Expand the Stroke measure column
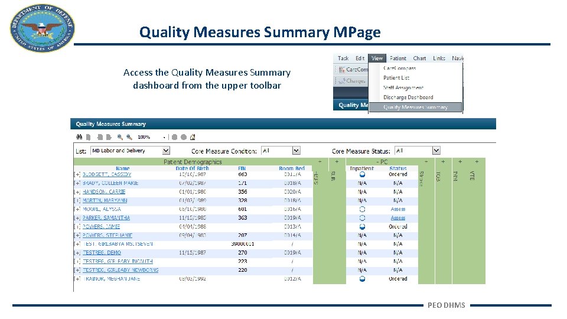567x319 pixels. 426,162
